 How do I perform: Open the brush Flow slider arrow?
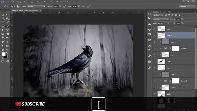[x=79, y=6]
